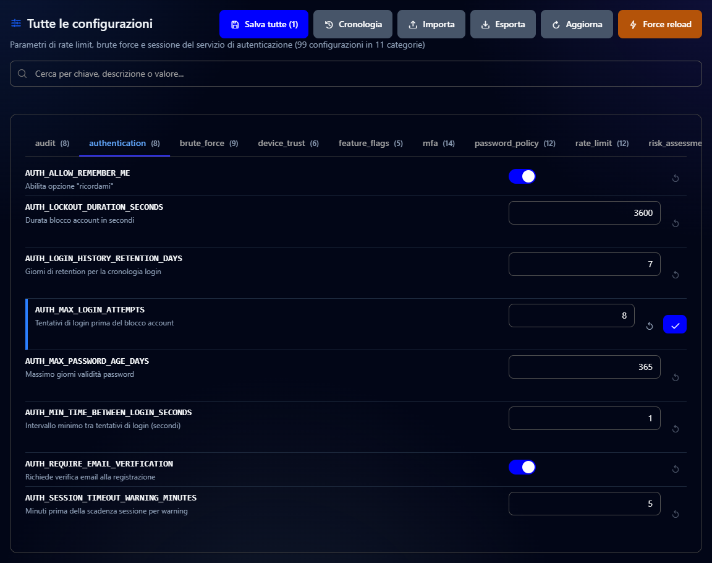This screenshot has width=712, height=563.
Task: Open the brute_force tab
Action: [209, 143]
